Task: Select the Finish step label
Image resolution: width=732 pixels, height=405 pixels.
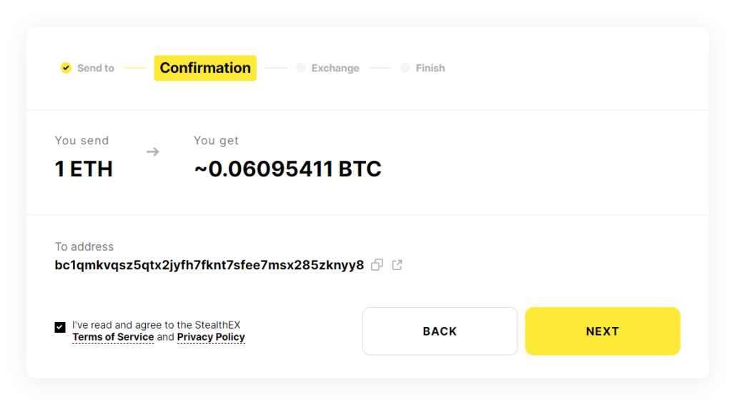Action: pos(430,68)
